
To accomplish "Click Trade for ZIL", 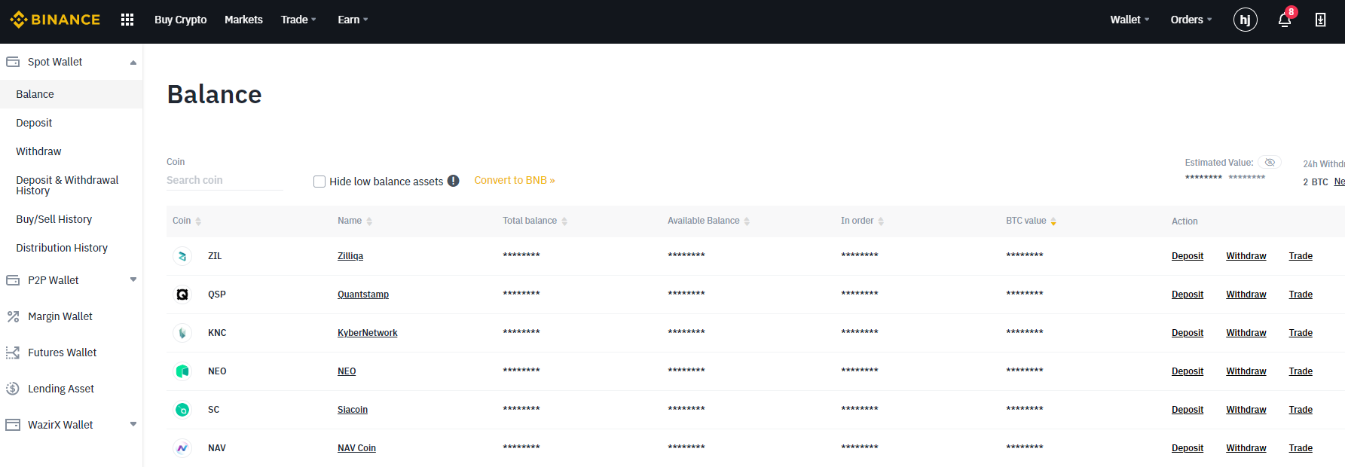I will point(1301,256).
